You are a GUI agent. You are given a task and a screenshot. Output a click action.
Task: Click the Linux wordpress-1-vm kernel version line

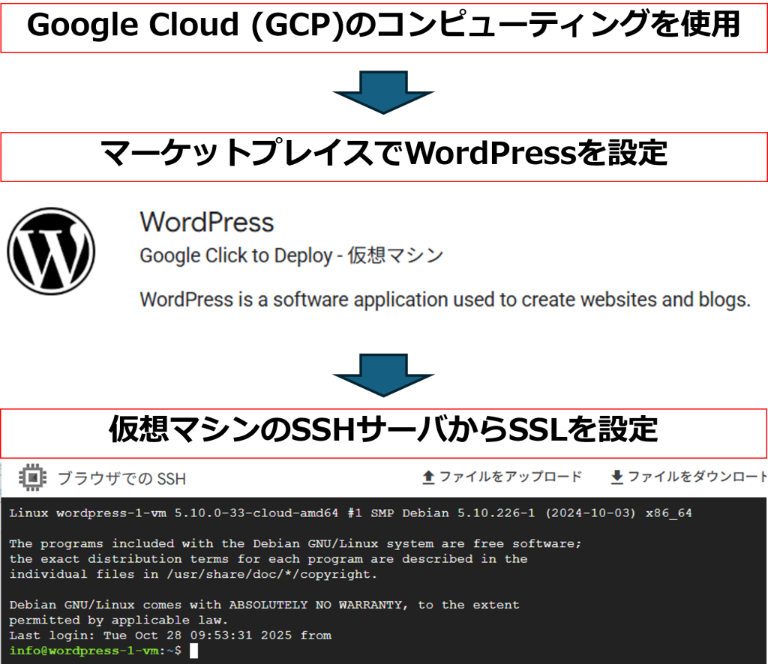(350, 513)
